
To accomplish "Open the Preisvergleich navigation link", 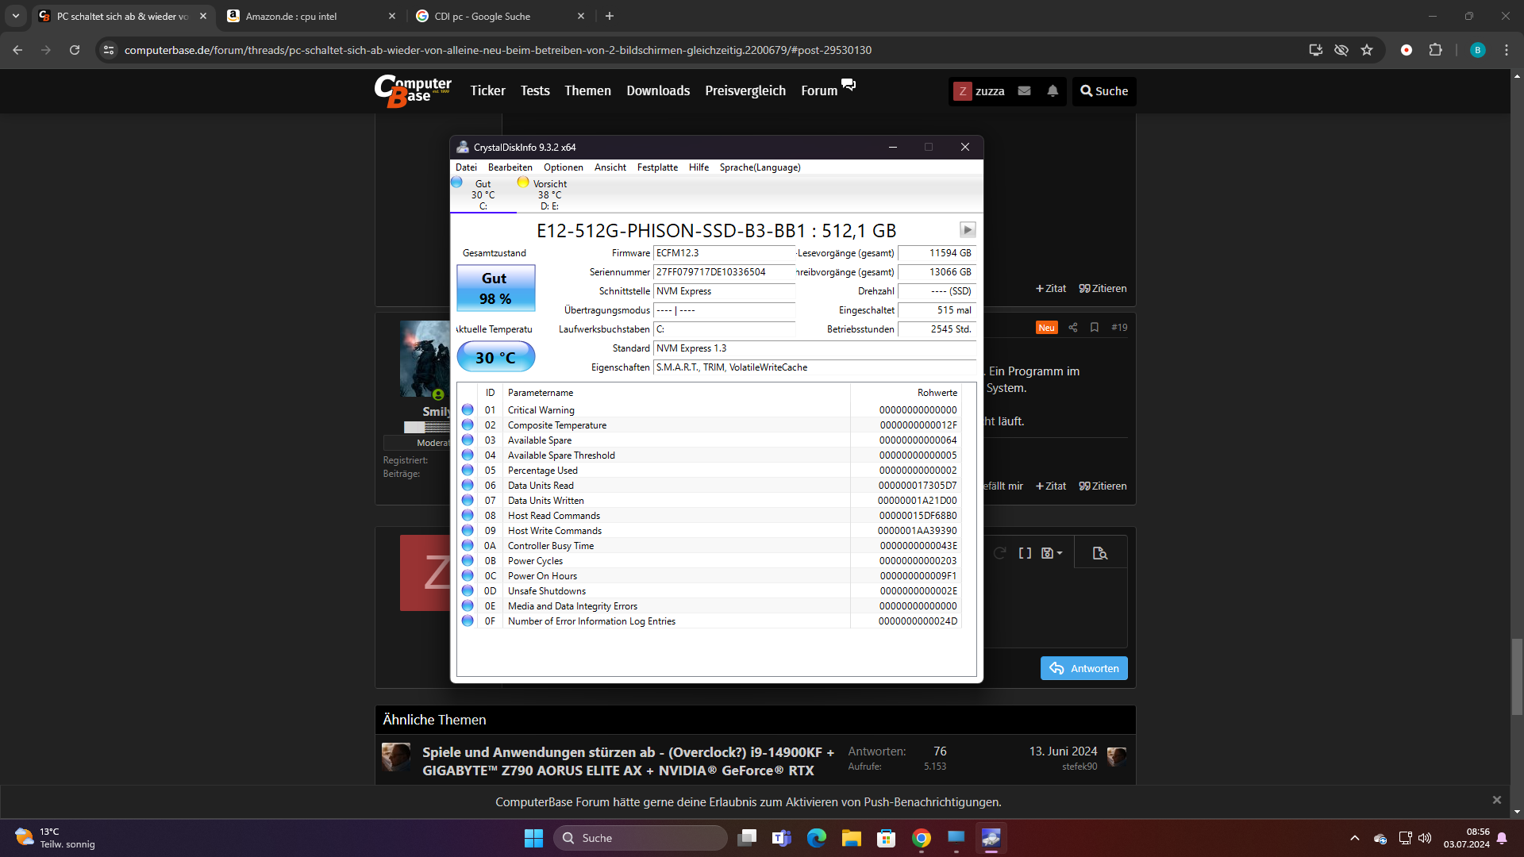I will coord(745,91).
